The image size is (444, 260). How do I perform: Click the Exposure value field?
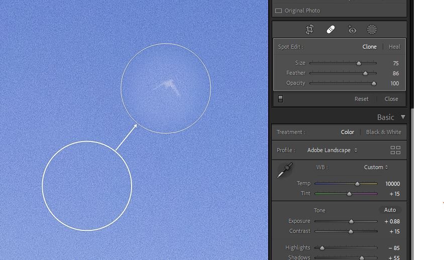tap(392, 221)
